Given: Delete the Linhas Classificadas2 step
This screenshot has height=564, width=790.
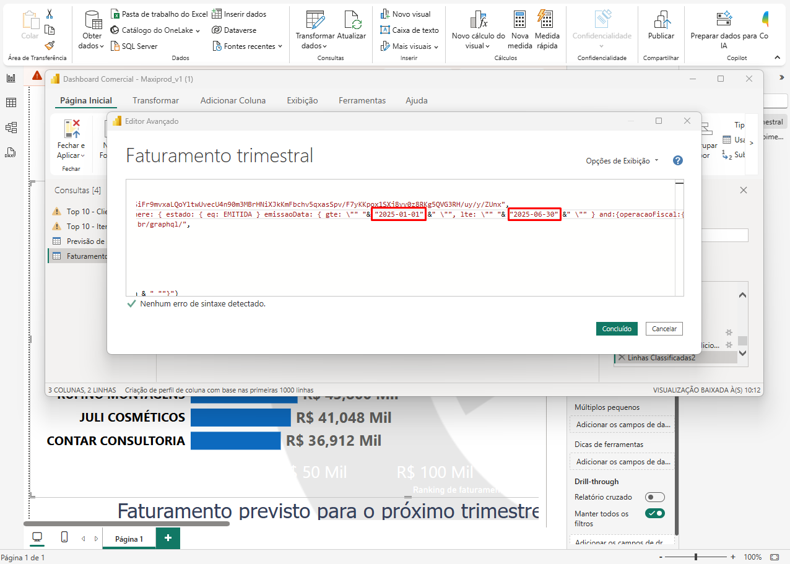Looking at the screenshot, I should click(x=621, y=357).
